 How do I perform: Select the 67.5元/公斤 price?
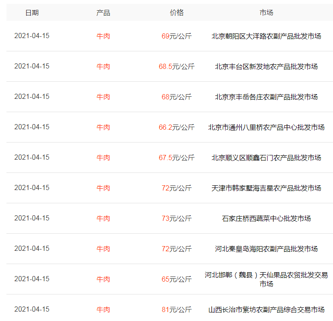(x=176, y=158)
